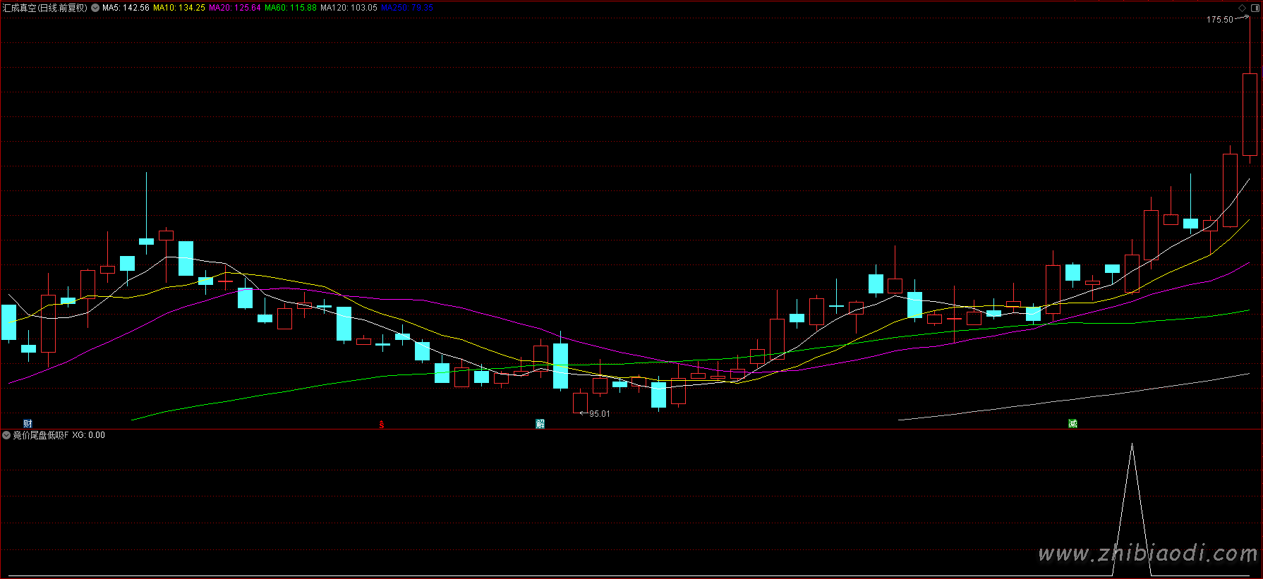Click the 财 event marker below the chart
The width and height of the screenshot is (1263, 579).
(x=28, y=424)
